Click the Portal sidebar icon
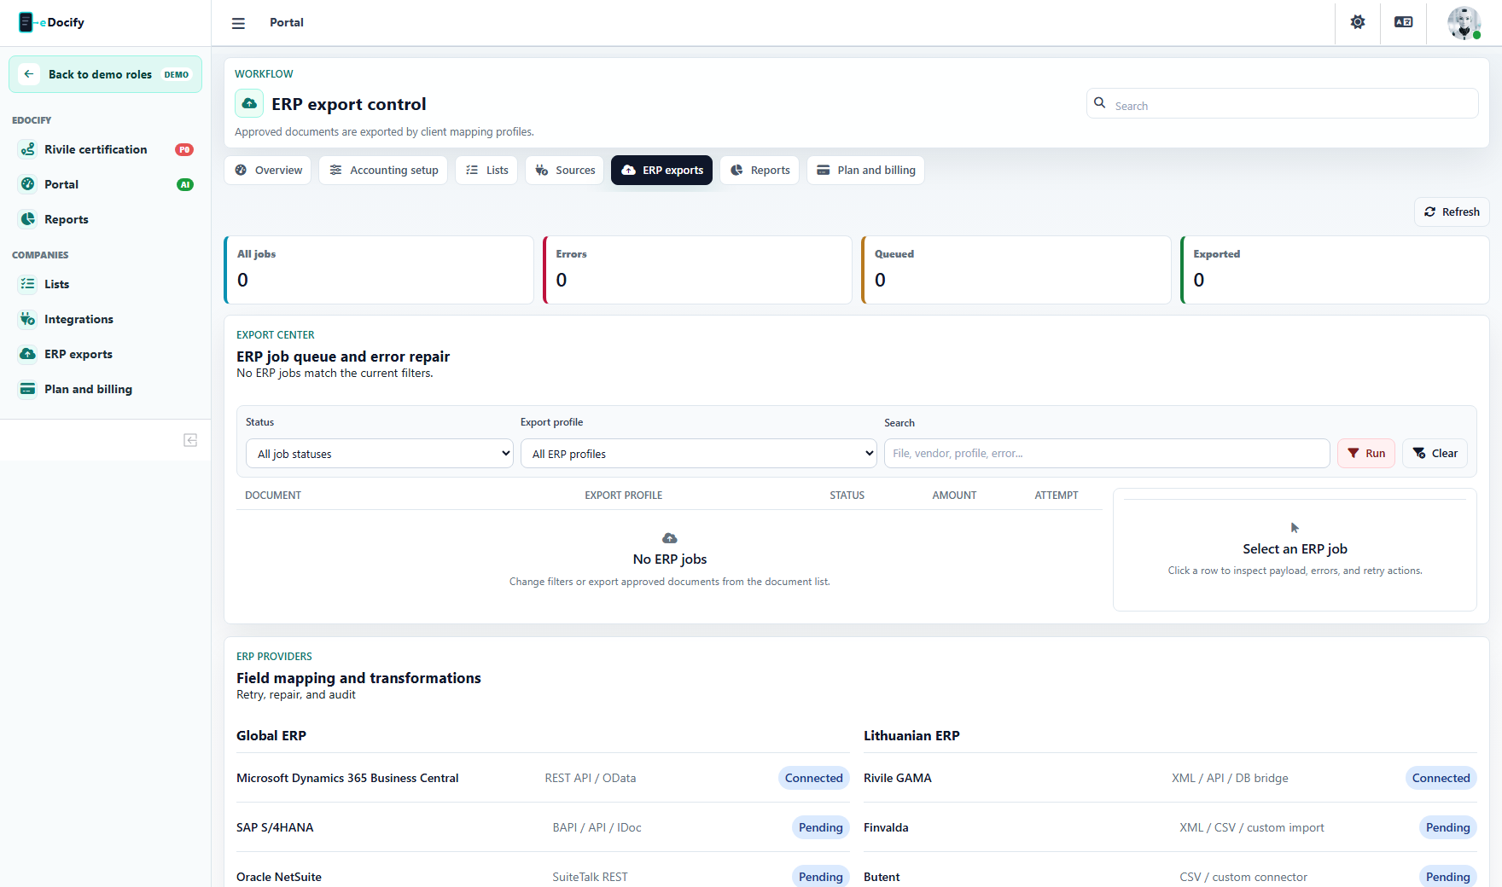 (28, 184)
